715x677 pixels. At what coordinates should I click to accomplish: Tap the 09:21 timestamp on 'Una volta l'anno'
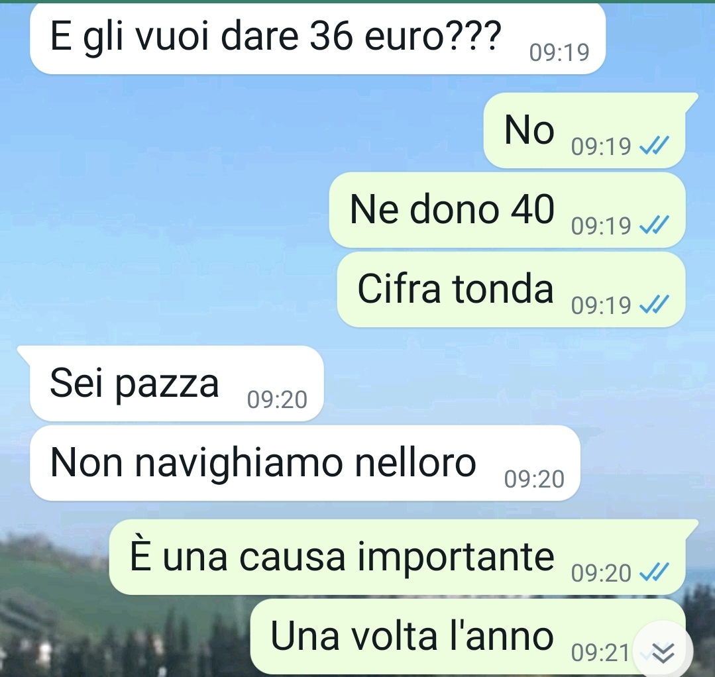pyautogui.click(x=600, y=652)
